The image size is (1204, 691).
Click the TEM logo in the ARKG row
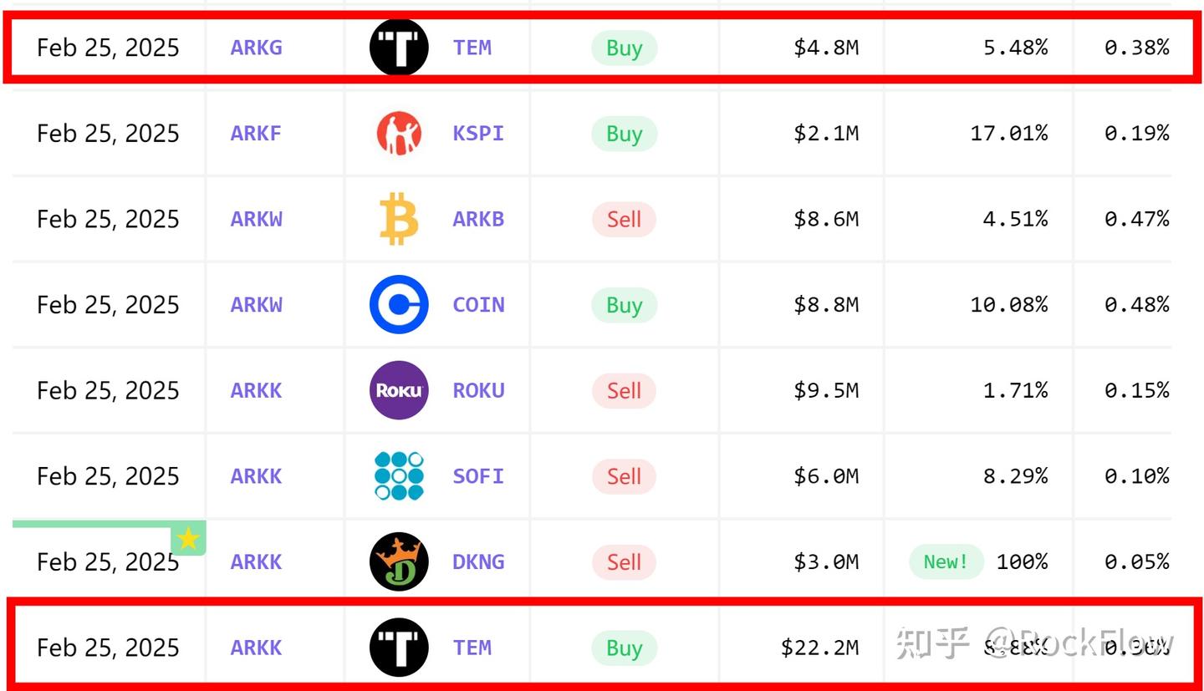click(399, 48)
